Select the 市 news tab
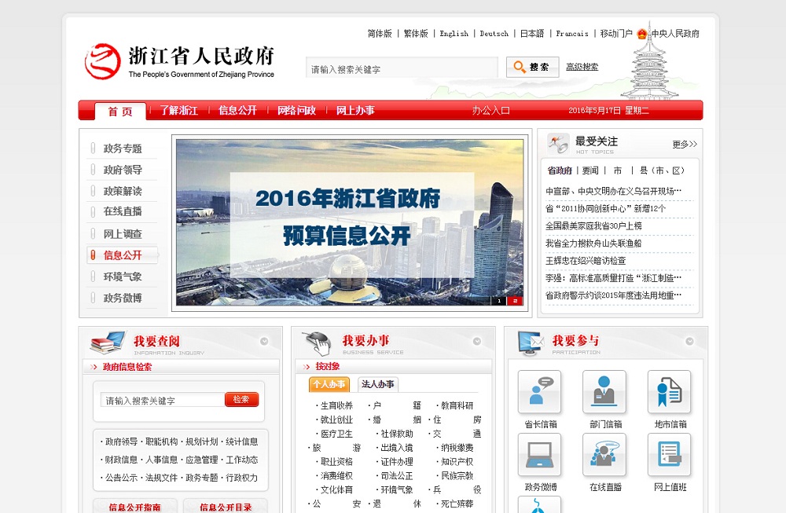The image size is (786, 513). pyautogui.click(x=618, y=170)
